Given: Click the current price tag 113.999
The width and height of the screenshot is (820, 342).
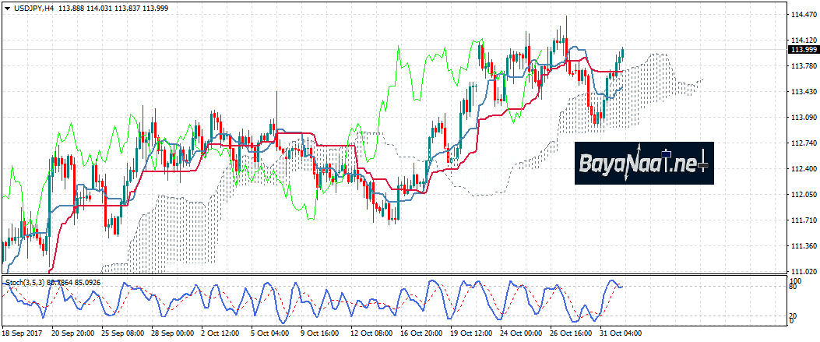Looking at the screenshot, I should click(x=803, y=50).
